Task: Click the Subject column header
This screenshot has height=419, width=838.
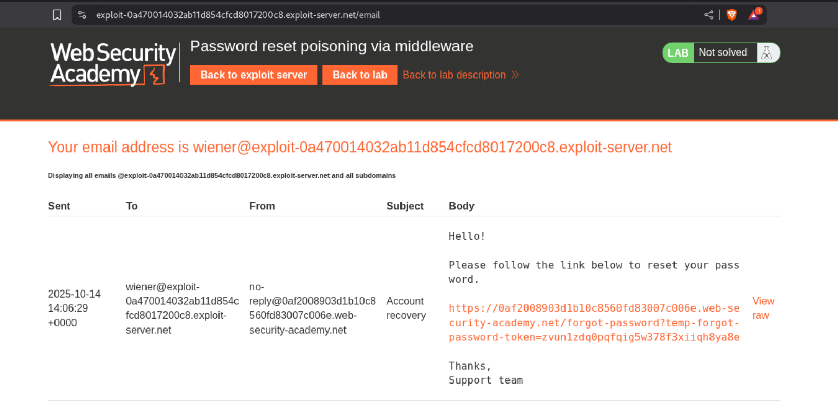Action: point(405,206)
